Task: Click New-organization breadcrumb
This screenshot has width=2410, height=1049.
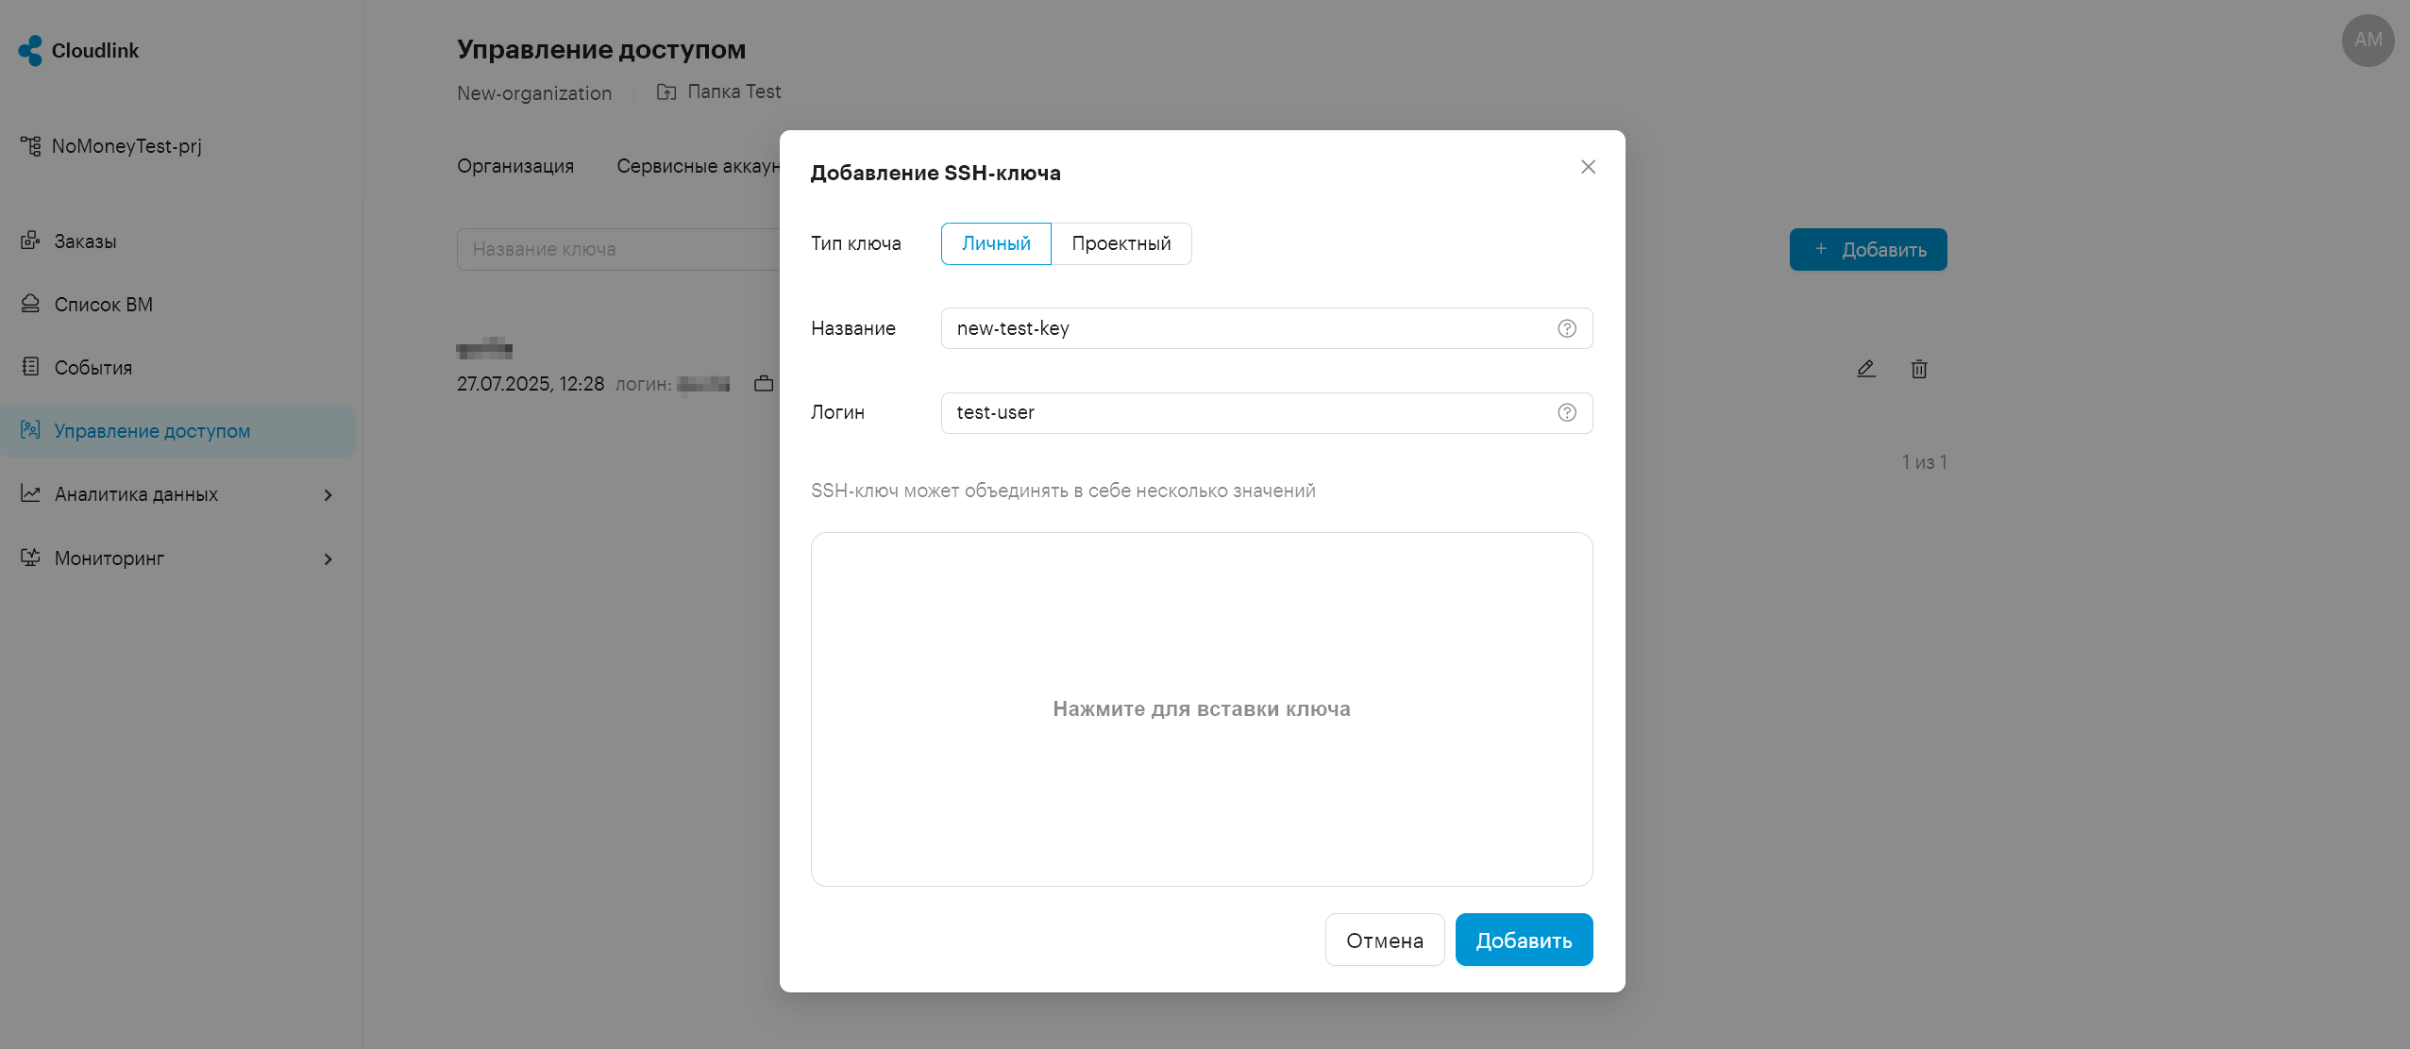Action: point(534,93)
